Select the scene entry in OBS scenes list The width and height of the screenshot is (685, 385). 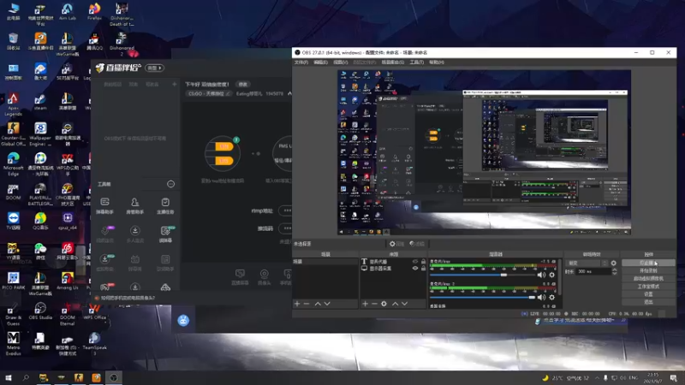tap(325, 262)
